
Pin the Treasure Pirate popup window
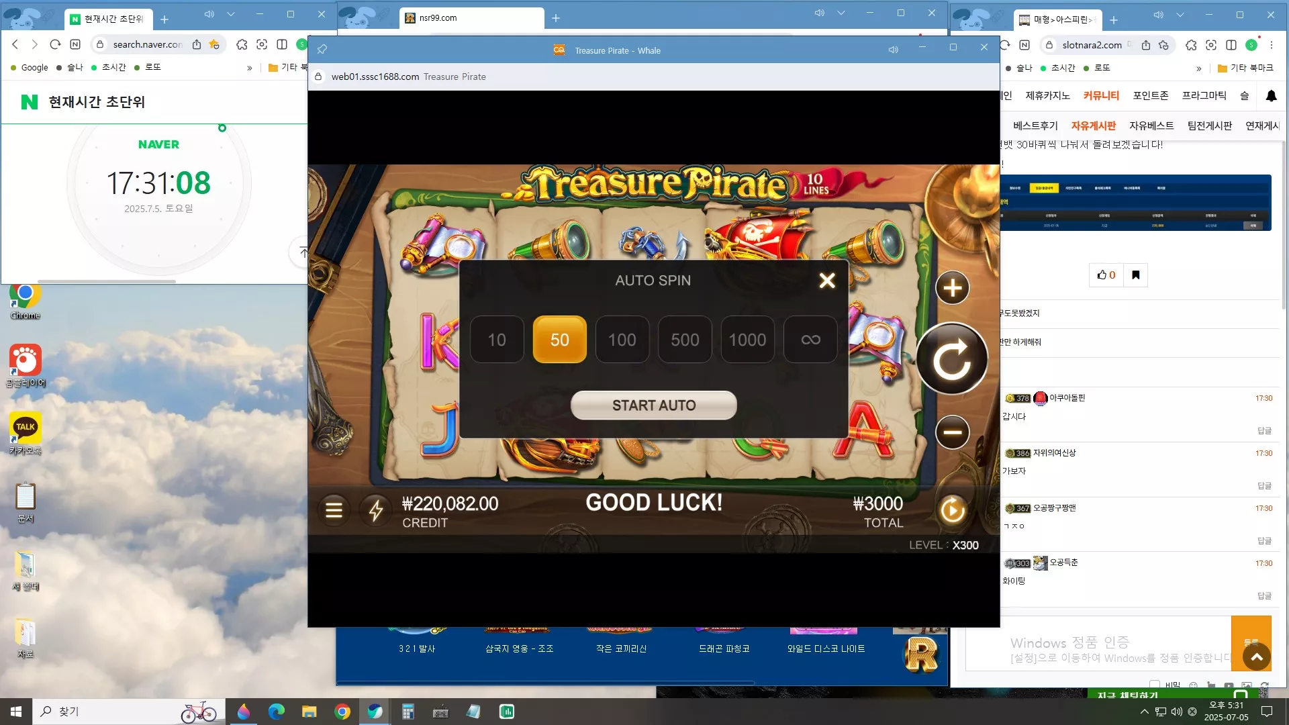(322, 49)
